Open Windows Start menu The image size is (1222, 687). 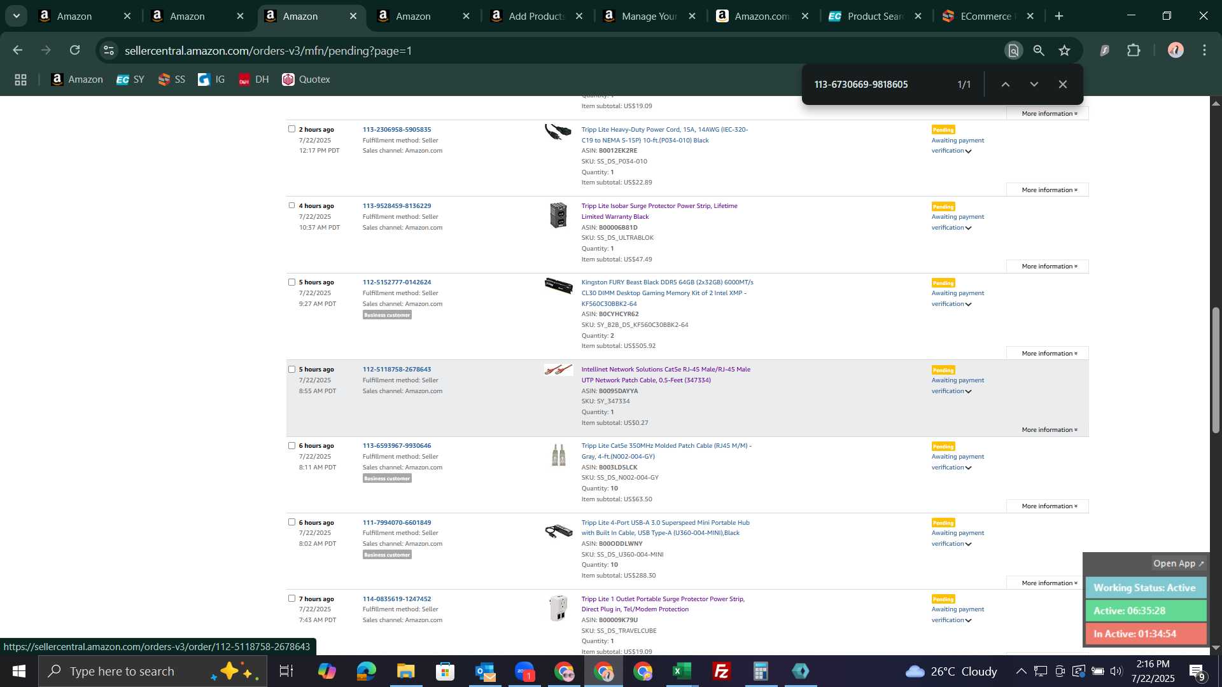(x=19, y=671)
